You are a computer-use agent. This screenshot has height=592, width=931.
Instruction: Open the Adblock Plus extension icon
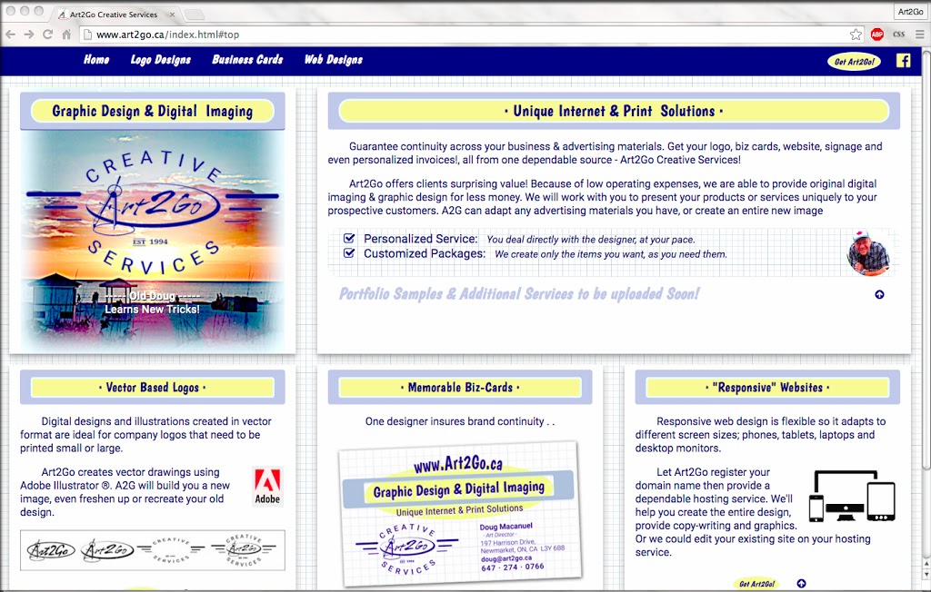877,35
